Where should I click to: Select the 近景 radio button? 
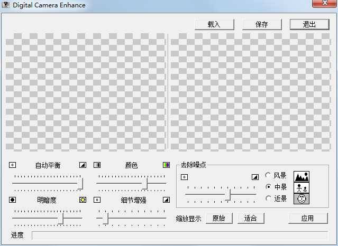click(x=269, y=198)
